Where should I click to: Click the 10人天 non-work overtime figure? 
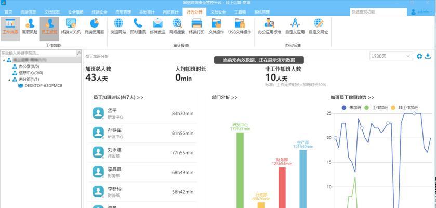(276, 77)
